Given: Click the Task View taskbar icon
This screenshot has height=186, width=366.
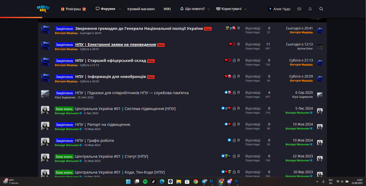Looking at the screenshot, I should tap(137, 181).
